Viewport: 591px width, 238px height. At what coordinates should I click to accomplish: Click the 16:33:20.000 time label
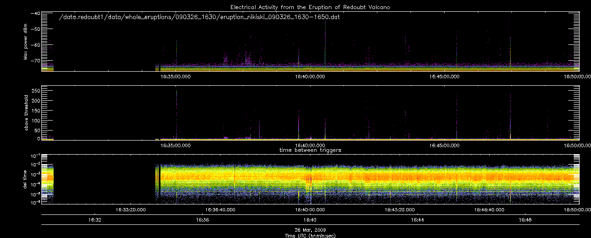point(131,209)
